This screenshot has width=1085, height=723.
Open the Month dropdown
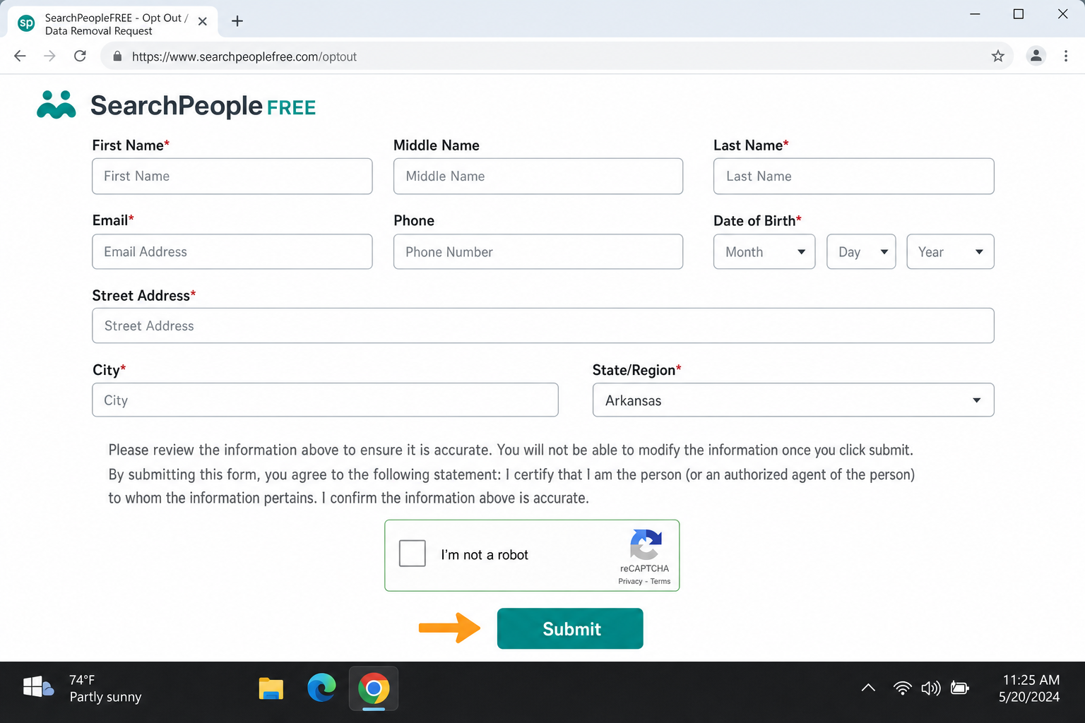764,252
